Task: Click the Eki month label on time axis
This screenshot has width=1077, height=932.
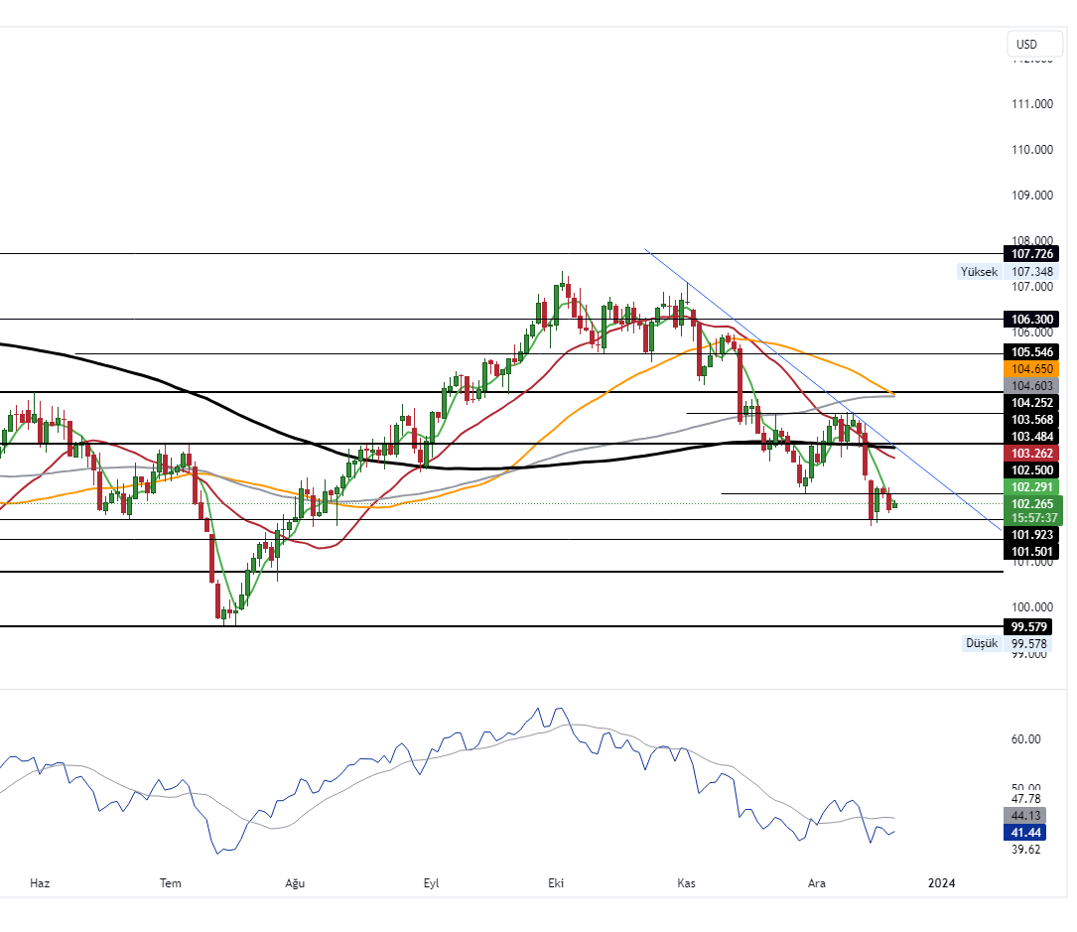Action: click(x=556, y=882)
